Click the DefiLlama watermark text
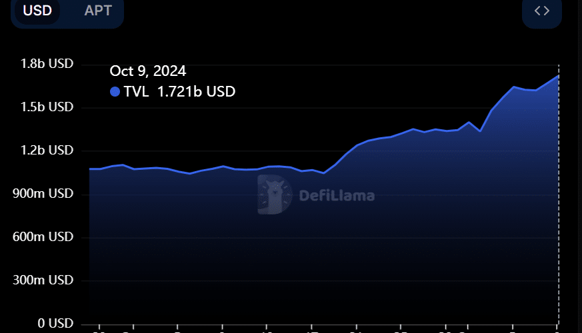This screenshot has height=333, width=582. pyautogui.click(x=336, y=196)
